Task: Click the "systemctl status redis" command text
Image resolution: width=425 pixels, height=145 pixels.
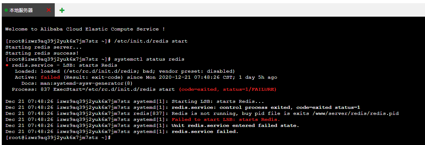Action: (x=149, y=59)
